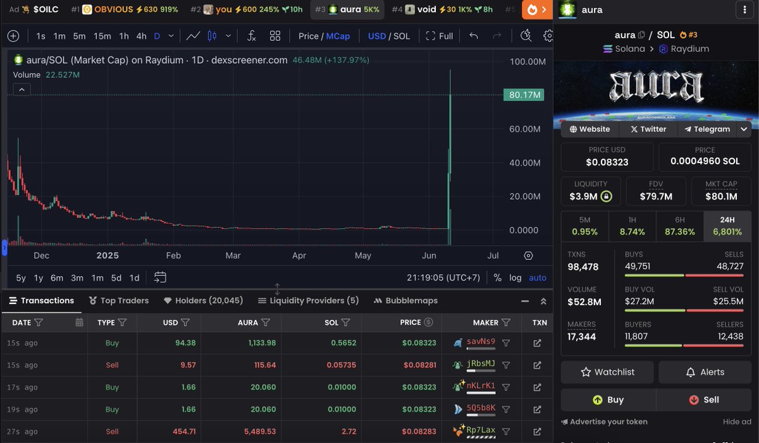759x443 pixels.
Task: Add aura to Watchlist
Action: point(607,372)
